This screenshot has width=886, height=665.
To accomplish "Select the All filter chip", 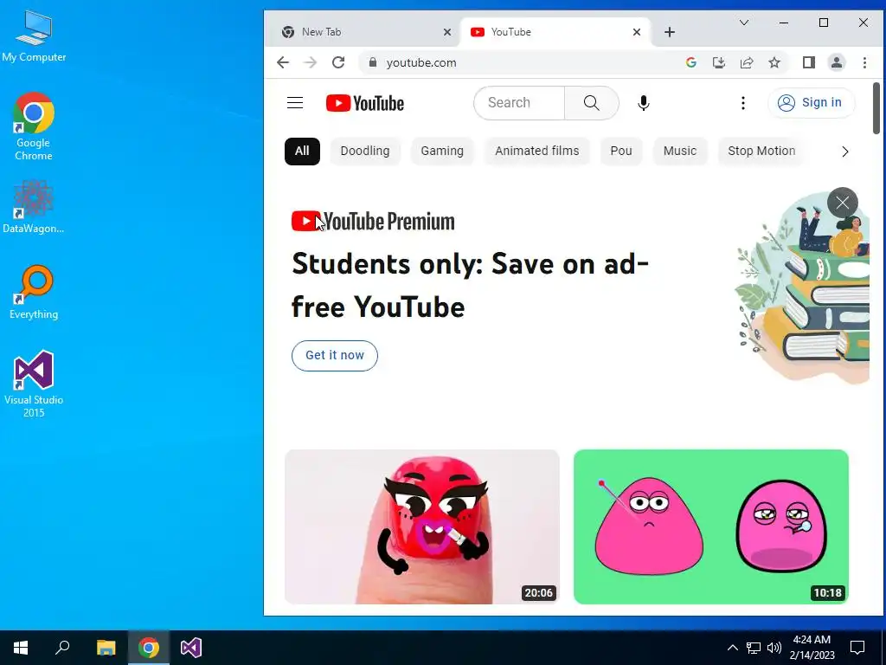I will tap(302, 151).
